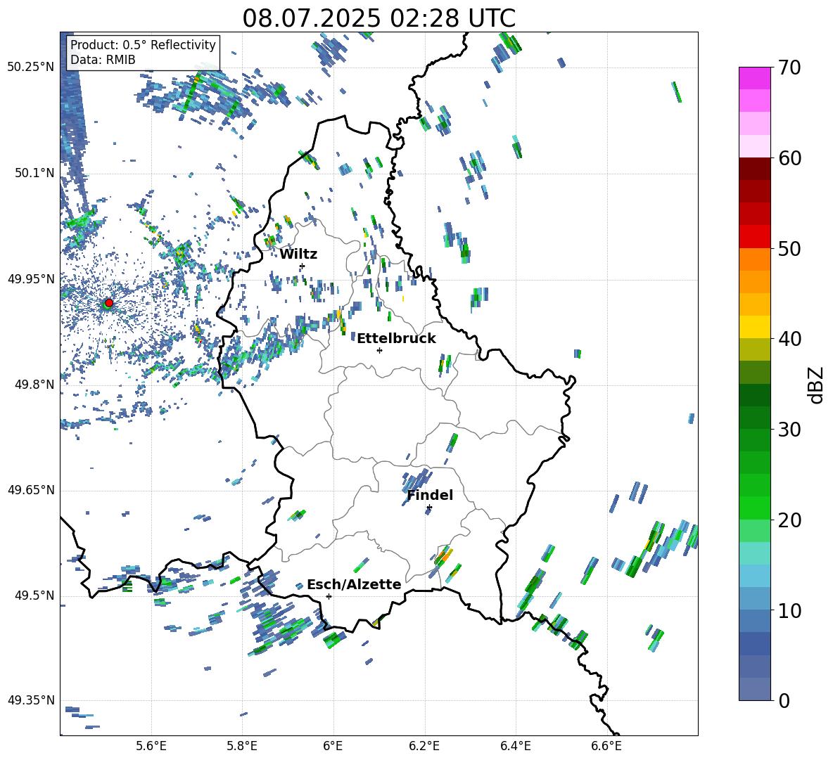Click the Findel city label

pos(430,495)
